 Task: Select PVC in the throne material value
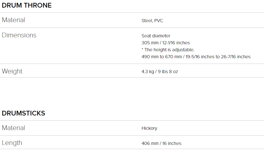point(159,21)
